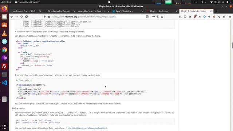Launch VLC media player from dock
233x131 pixels.
4,33
